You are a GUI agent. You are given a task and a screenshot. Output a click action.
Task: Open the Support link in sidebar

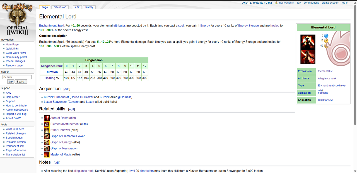[11, 101]
